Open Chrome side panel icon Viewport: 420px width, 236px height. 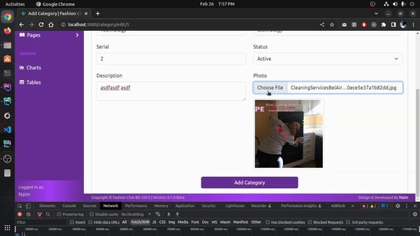coord(393,25)
